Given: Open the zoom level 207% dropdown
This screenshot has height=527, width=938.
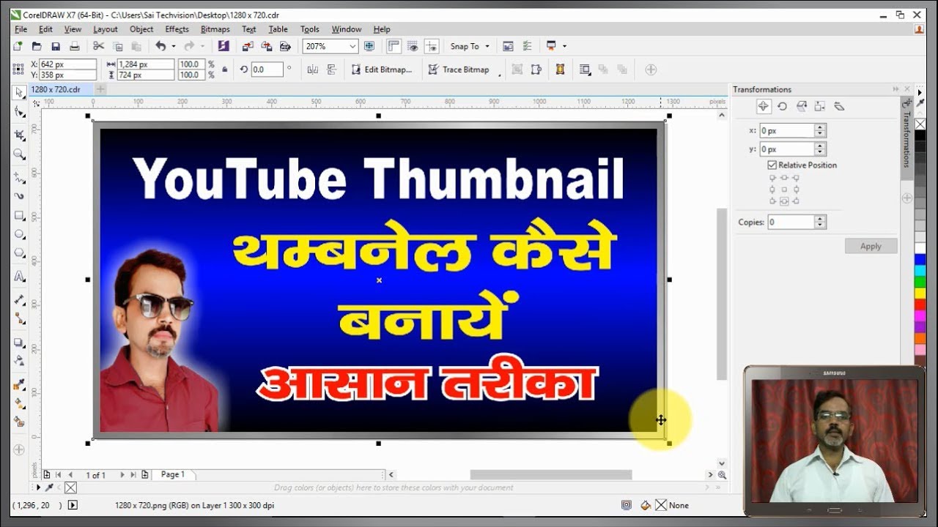Looking at the screenshot, I should [x=352, y=46].
